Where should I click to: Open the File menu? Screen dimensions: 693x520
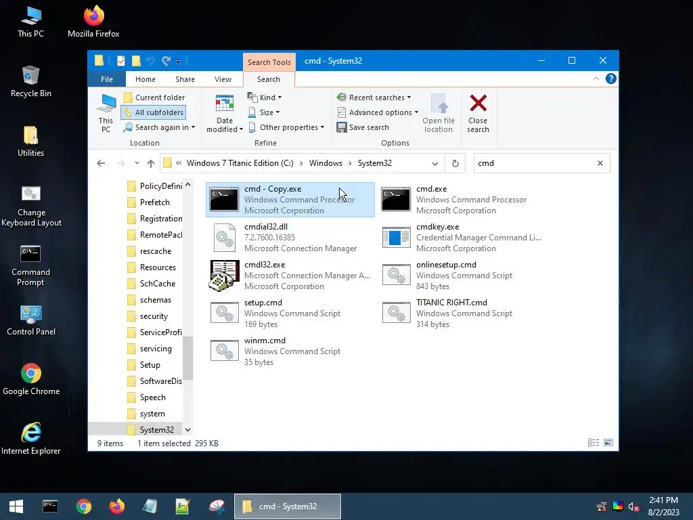point(106,79)
